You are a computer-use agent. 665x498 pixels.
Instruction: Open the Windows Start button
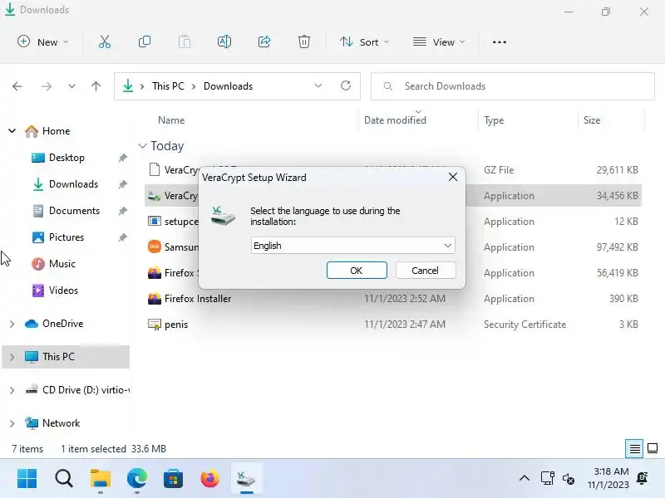[27, 479]
